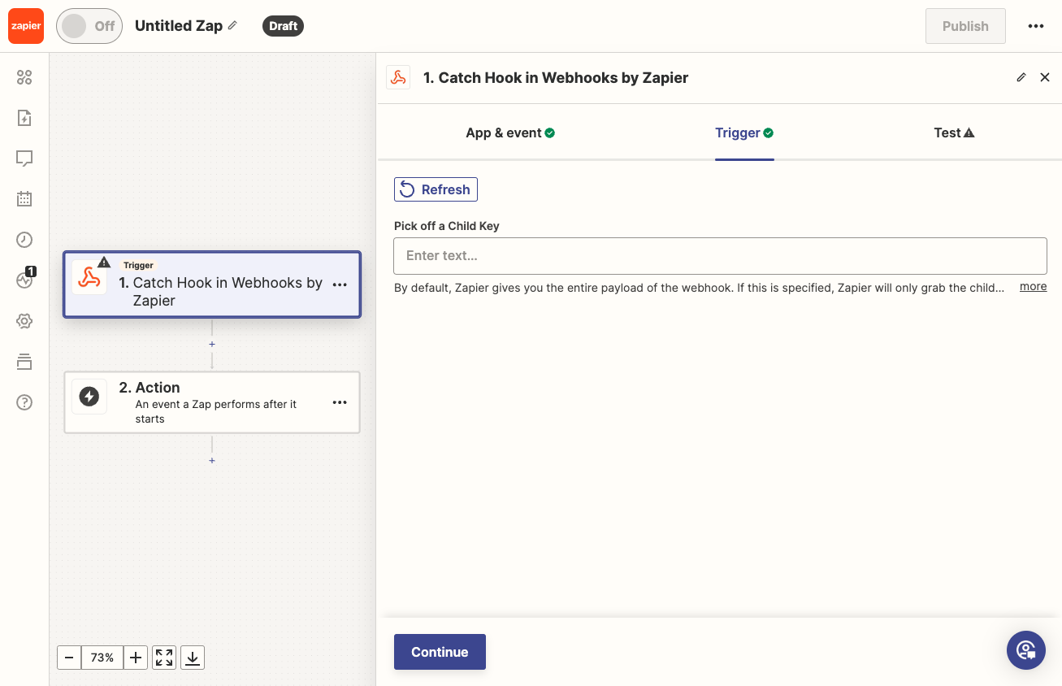1062x686 pixels.
Task: Open the history clock sidebar icon
Action: pyautogui.click(x=24, y=239)
